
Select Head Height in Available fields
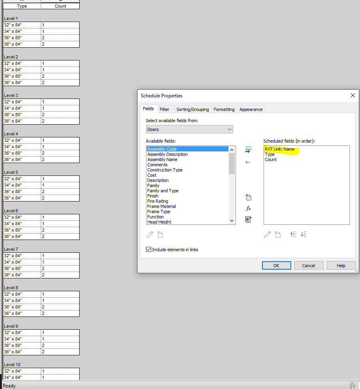tap(188, 222)
